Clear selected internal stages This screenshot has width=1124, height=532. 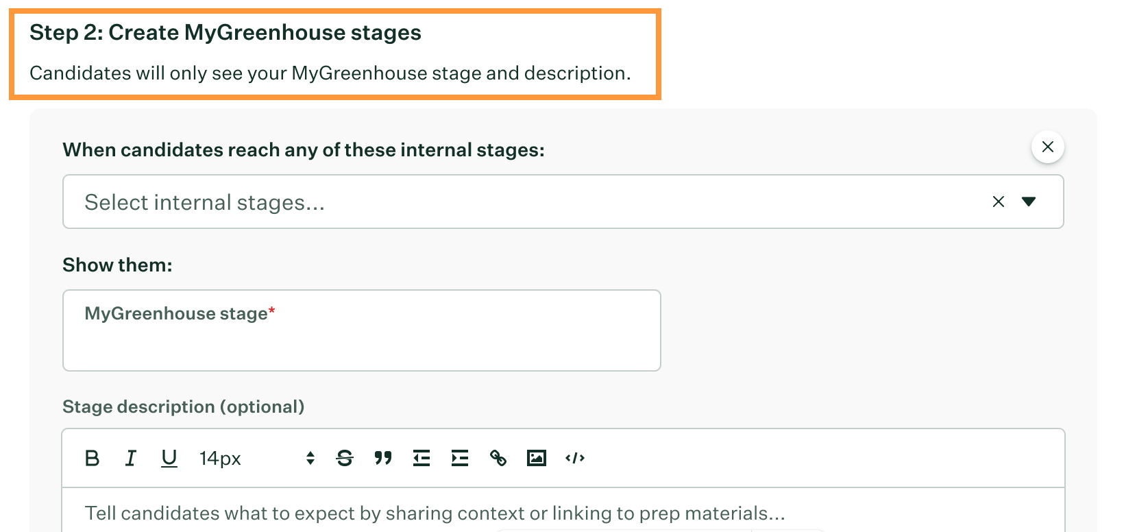(999, 202)
